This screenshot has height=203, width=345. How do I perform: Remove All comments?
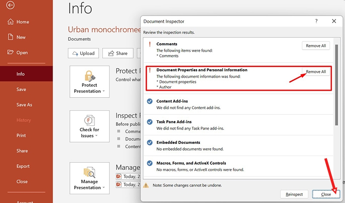coord(316,46)
